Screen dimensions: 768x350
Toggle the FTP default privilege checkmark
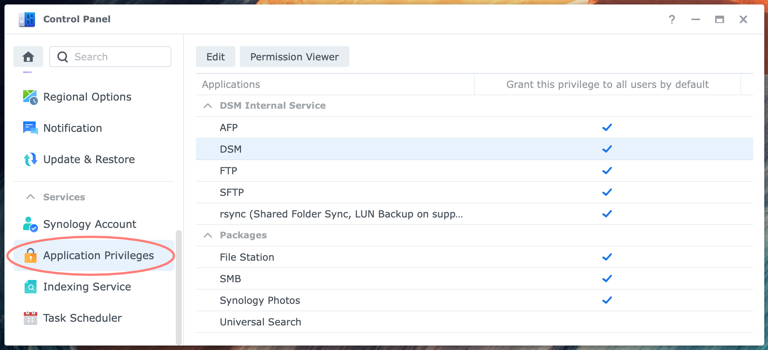607,171
